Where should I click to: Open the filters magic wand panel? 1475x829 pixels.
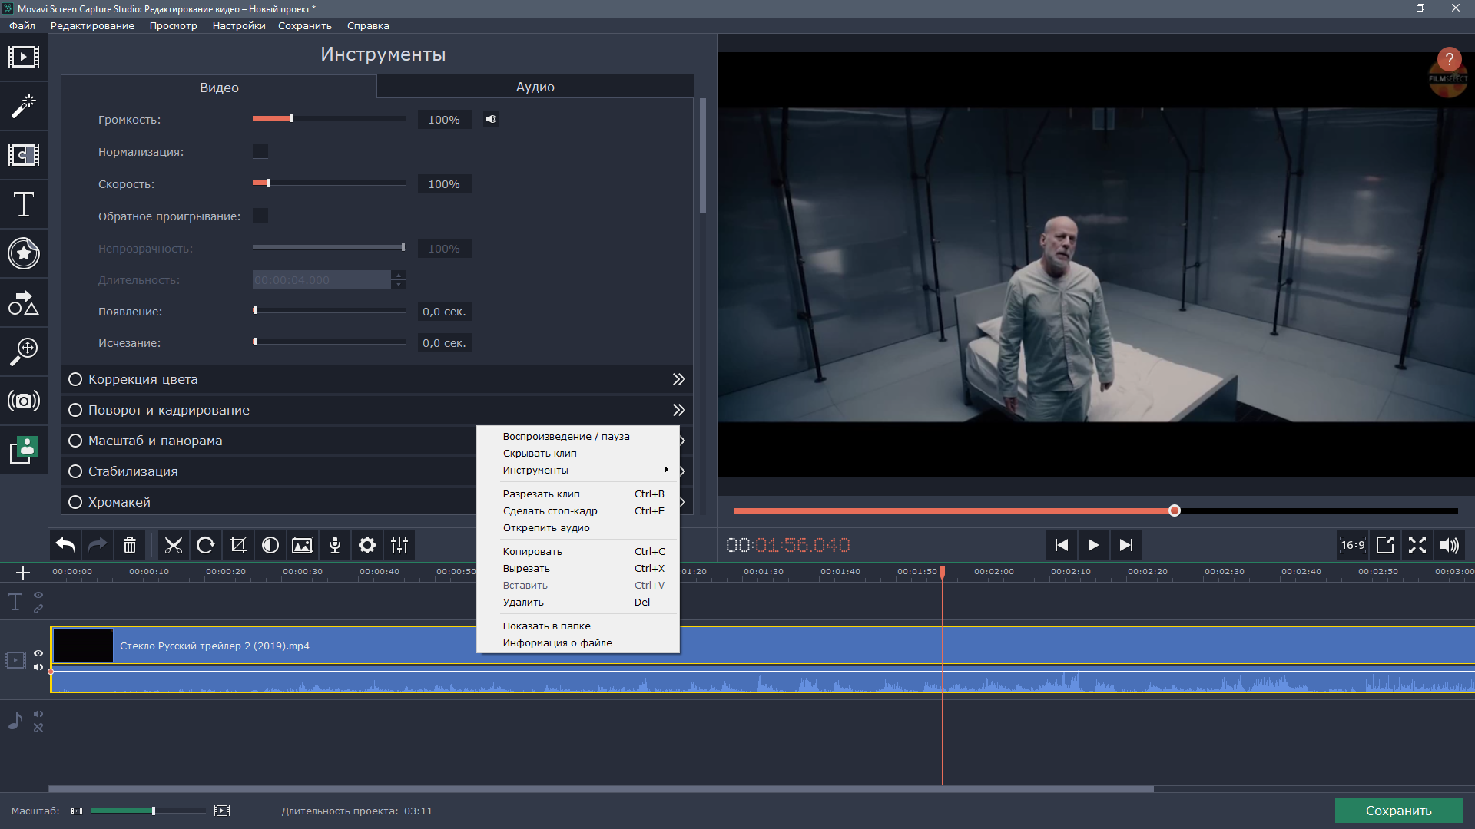[24, 106]
